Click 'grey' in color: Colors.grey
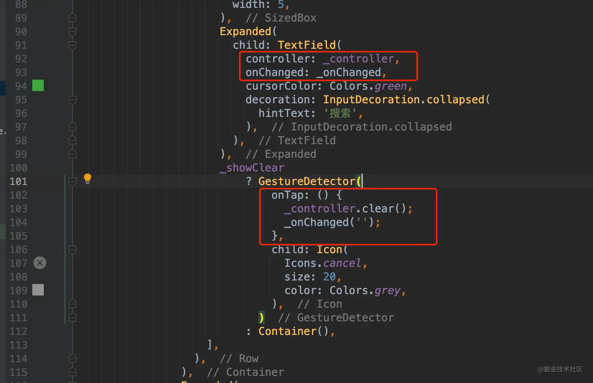 (x=387, y=290)
